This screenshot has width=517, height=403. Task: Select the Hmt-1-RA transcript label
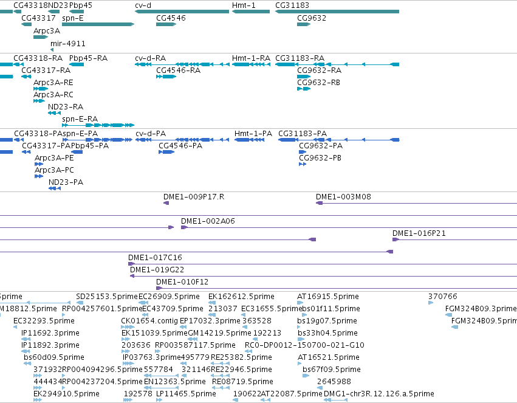[x=251, y=58]
